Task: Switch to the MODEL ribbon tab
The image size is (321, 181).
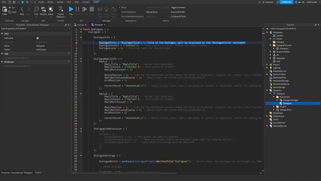Action: tap(50, 2)
